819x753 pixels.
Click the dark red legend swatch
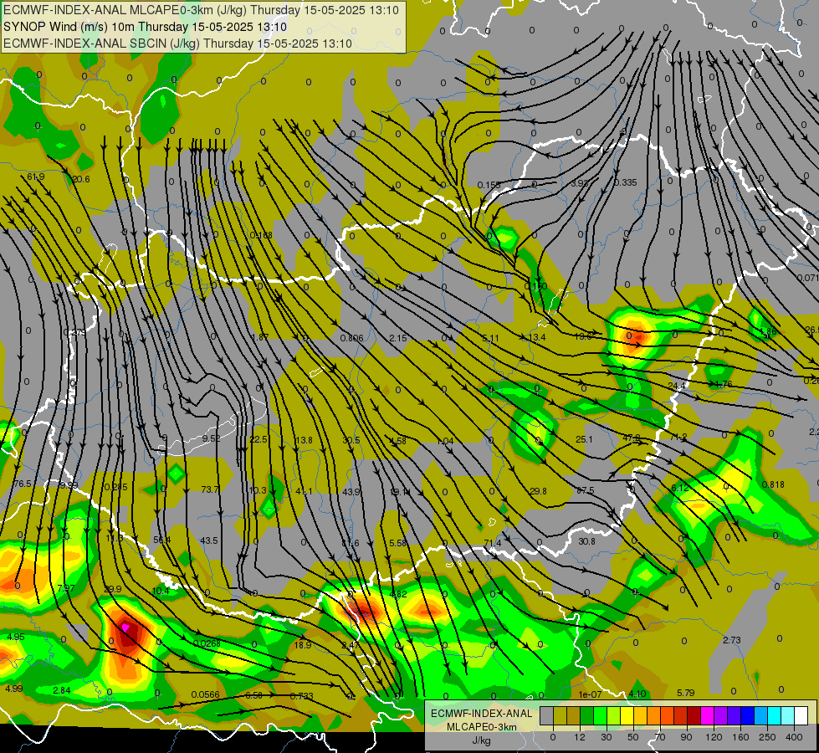click(x=694, y=715)
